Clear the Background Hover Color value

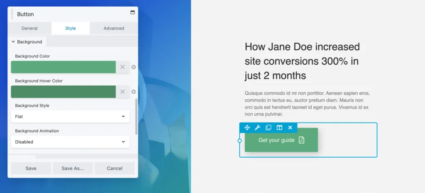click(122, 92)
